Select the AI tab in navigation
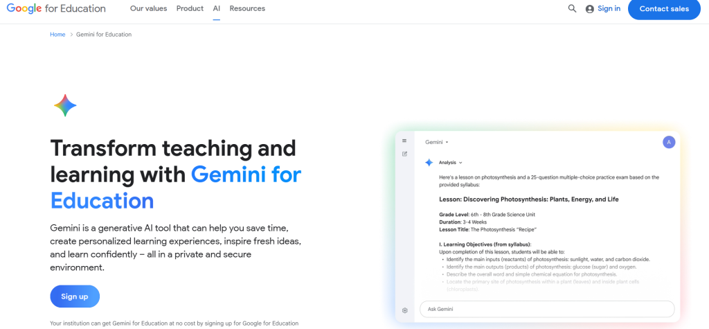The image size is (709, 329). coord(217,9)
